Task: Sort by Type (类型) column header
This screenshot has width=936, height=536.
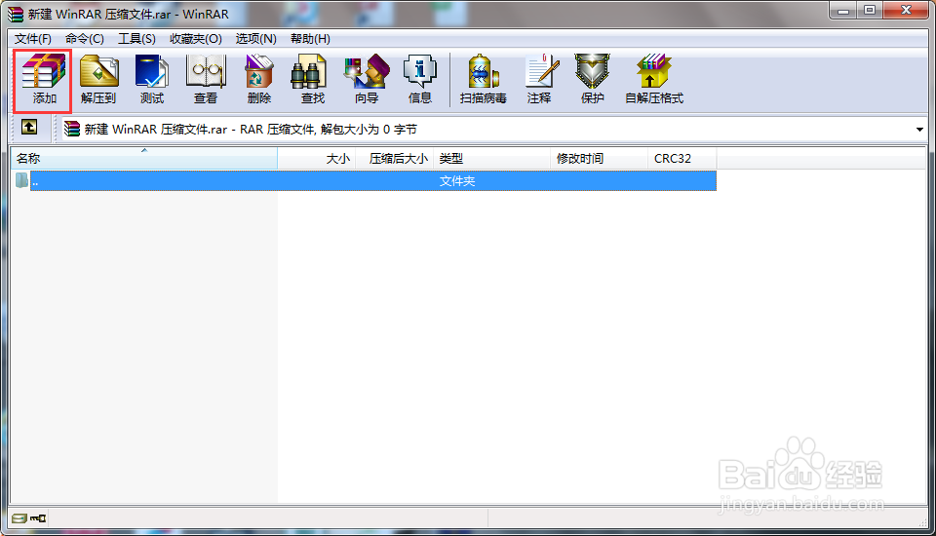Action: coord(491,159)
